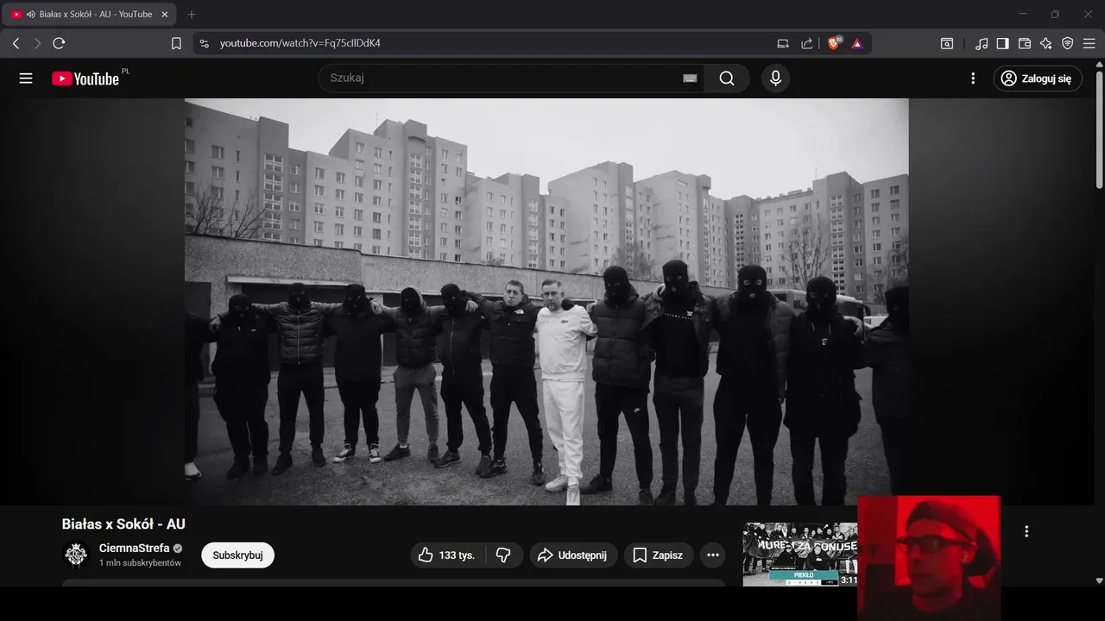Screen dimensions: 1105x621
Task: Open more actions ellipsis under video
Action: click(x=712, y=555)
